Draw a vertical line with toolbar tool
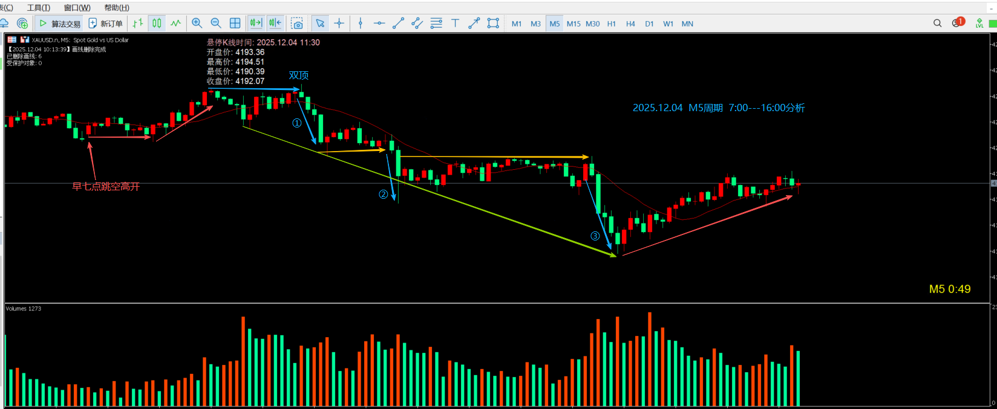 pos(361,23)
